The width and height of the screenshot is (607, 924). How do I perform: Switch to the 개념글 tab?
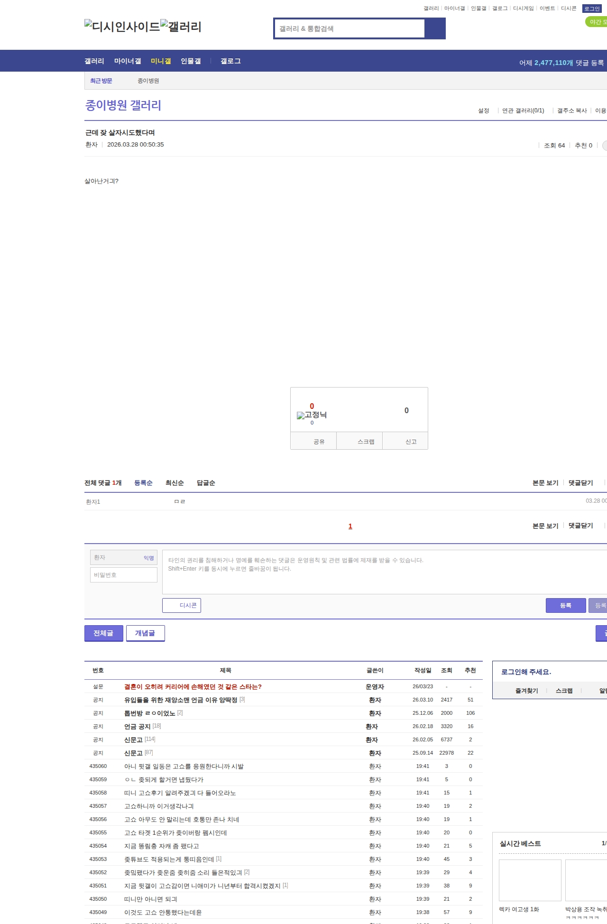click(x=145, y=633)
